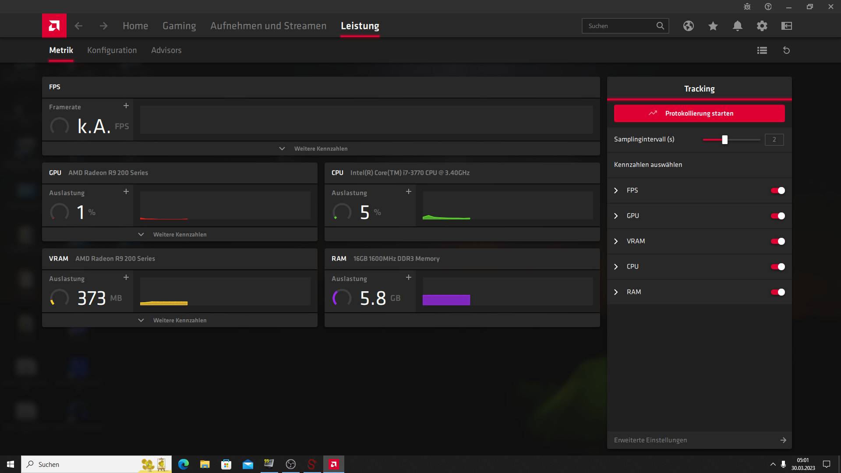Toggle GPU tracking switch
This screenshot has height=473, width=841.
pyautogui.click(x=778, y=216)
